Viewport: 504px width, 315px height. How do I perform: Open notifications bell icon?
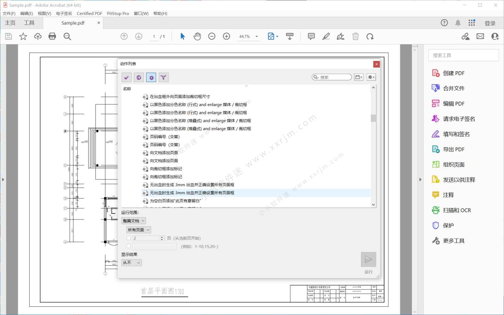pos(458,23)
